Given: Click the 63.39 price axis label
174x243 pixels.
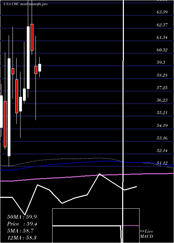Looking at the screenshot, I should coord(162,12).
